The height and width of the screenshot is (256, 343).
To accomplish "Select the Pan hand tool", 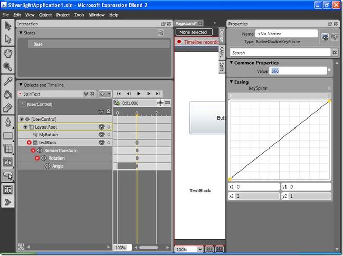I will [8, 53].
